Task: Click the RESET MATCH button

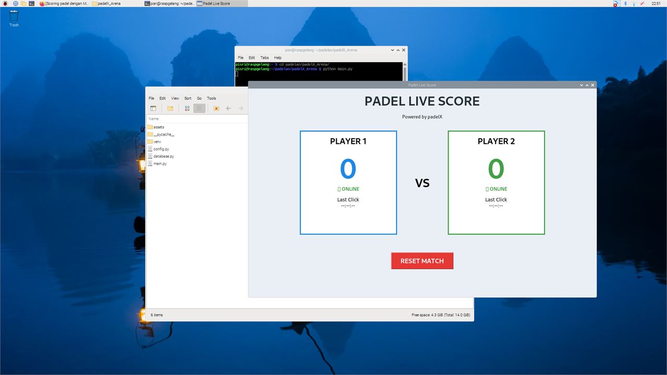Action: pos(422,261)
